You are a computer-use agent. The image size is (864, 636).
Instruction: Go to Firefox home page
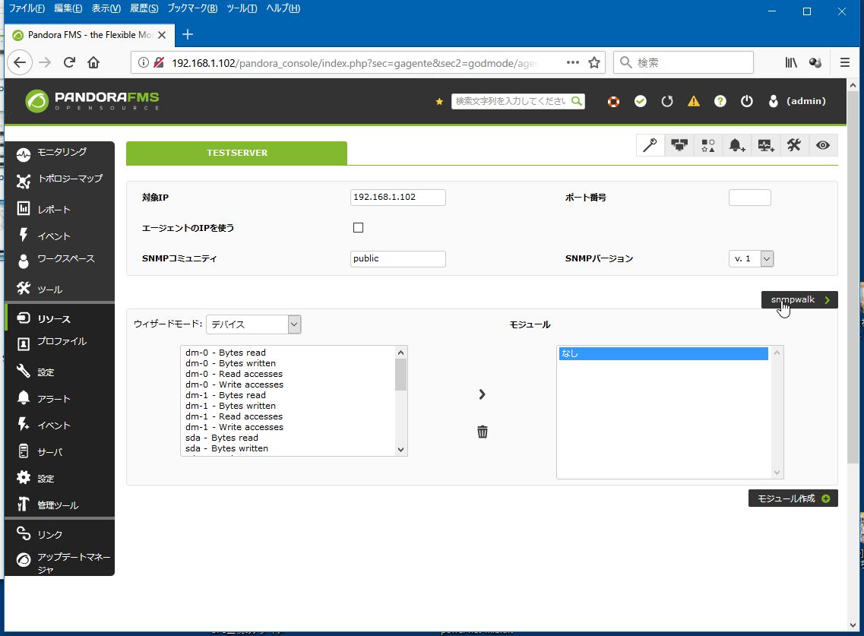(93, 63)
